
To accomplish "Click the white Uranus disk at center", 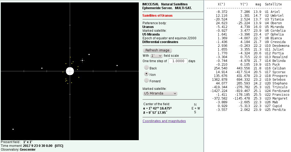I will pos(70,71).
